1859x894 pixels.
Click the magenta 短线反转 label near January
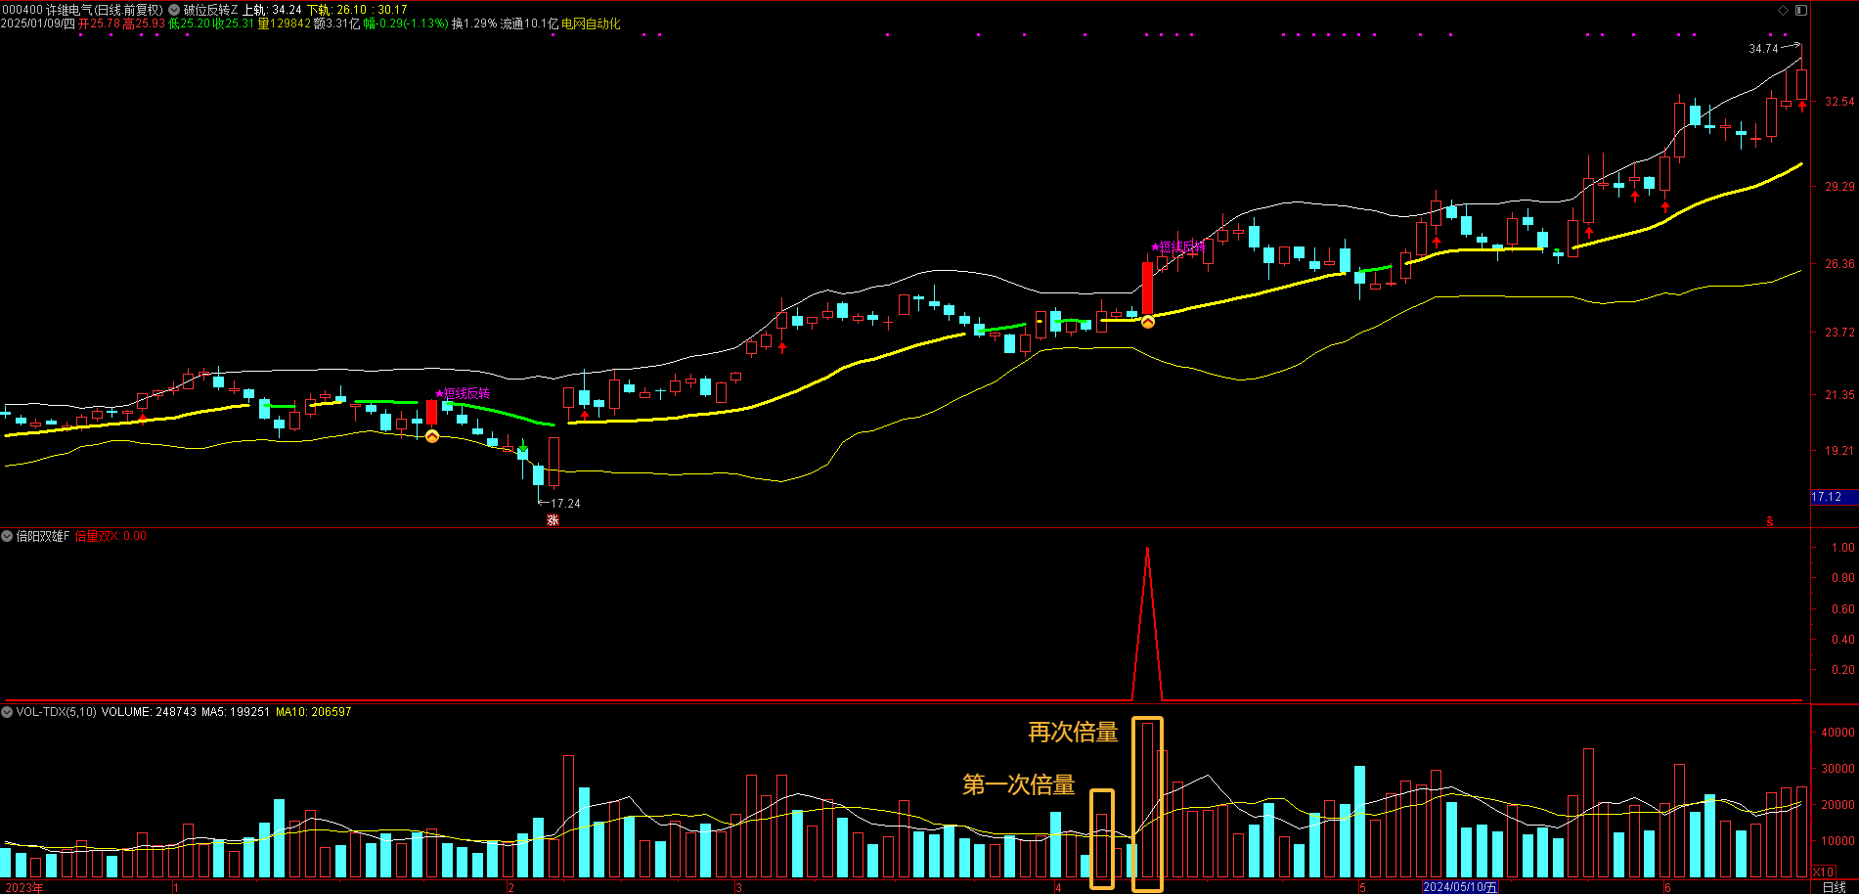[463, 393]
